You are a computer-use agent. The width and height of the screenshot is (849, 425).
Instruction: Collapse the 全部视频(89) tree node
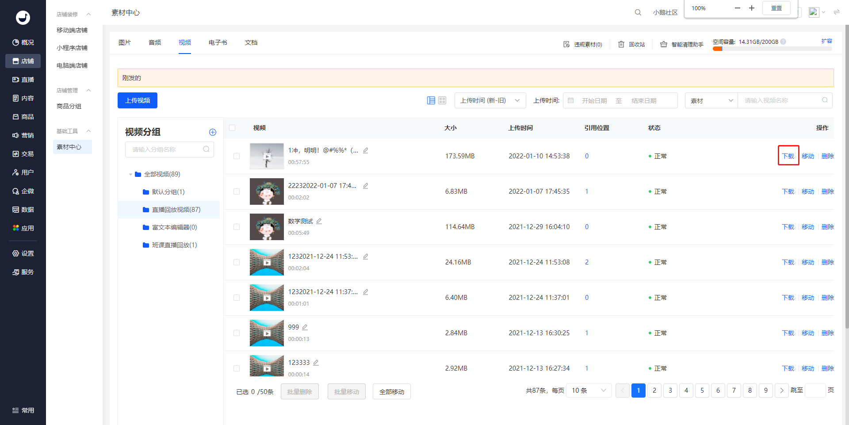pos(130,174)
